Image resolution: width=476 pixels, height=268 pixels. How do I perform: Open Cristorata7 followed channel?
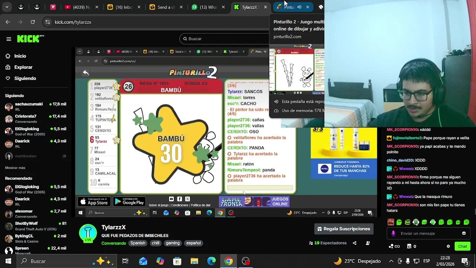click(35, 119)
